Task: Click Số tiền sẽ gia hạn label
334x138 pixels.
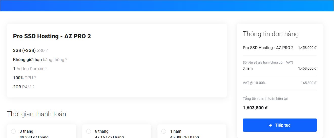Action: point(268,62)
